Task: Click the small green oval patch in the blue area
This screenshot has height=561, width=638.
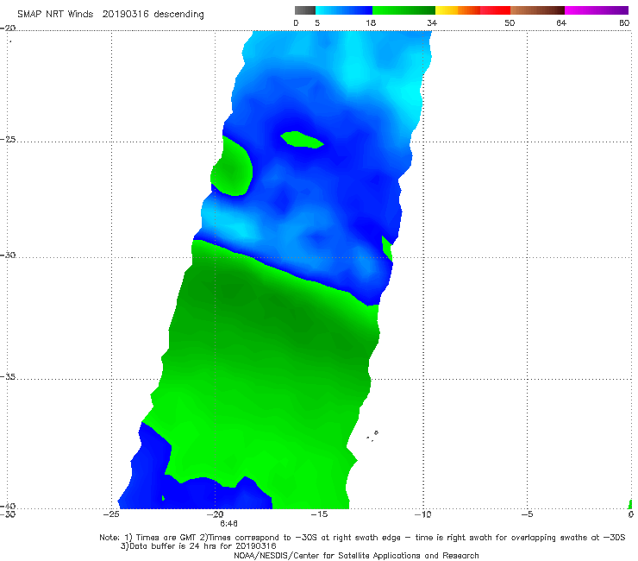Action: tap(302, 140)
